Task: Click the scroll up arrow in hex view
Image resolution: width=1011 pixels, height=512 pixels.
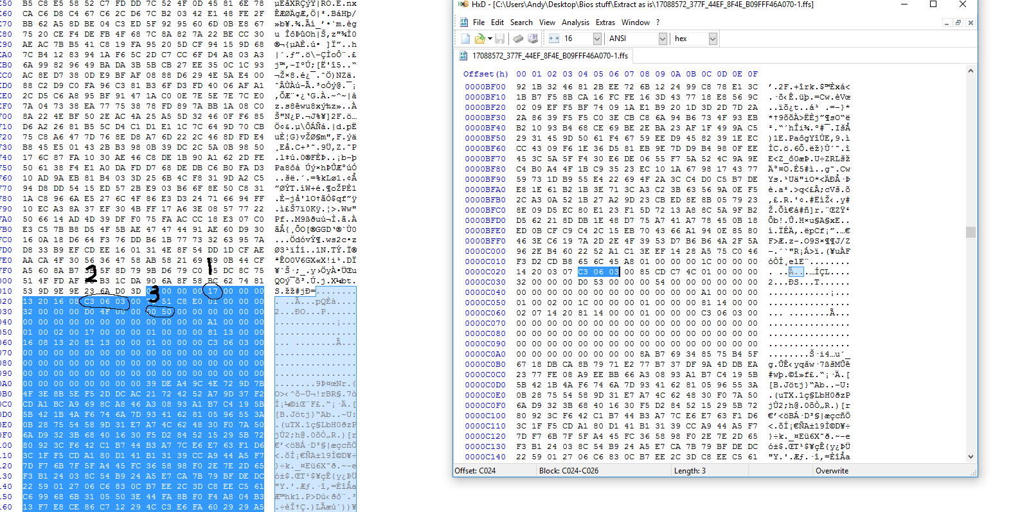Action: click(971, 71)
